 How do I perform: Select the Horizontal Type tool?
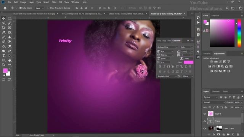click(x=3, y=56)
